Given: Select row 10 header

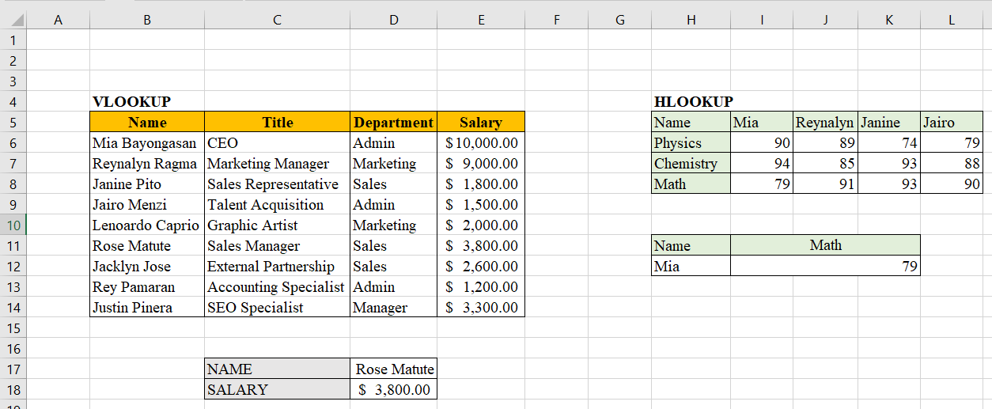Looking at the screenshot, I should 13,225.
